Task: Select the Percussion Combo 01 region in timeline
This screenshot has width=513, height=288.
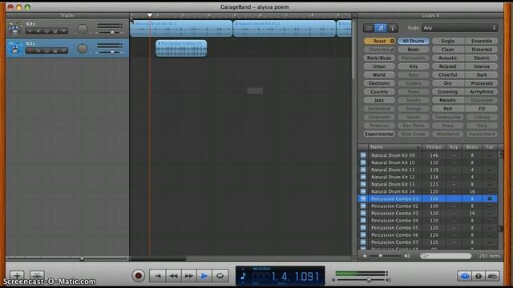Action: tap(181, 48)
